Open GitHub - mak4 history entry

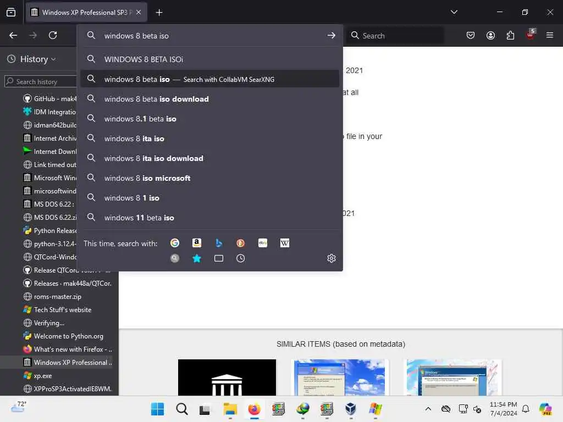coord(50,98)
